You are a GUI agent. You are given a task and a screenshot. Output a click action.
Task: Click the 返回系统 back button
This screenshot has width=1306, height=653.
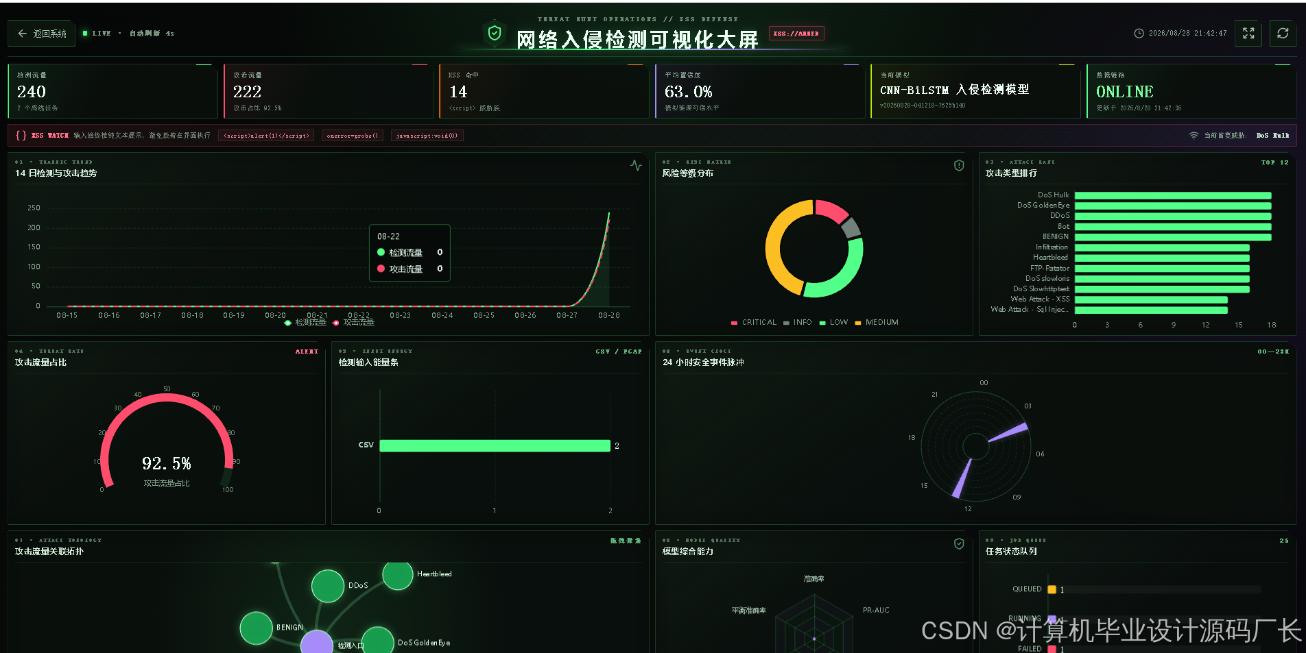(43, 34)
